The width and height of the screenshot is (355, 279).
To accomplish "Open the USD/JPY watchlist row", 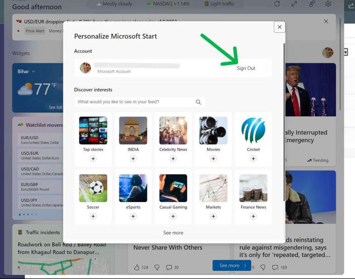I will [40, 203].
